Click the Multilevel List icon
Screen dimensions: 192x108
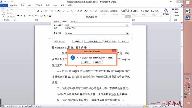(72, 11)
